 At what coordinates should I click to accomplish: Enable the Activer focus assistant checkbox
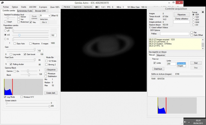point(19,17)
